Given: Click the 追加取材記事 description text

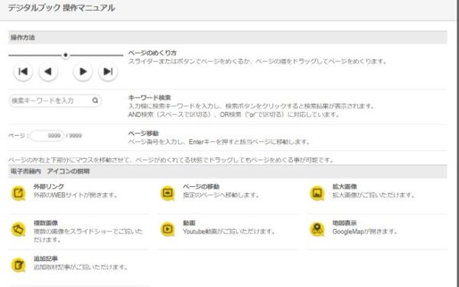Looking at the screenshot, I should point(80,267).
